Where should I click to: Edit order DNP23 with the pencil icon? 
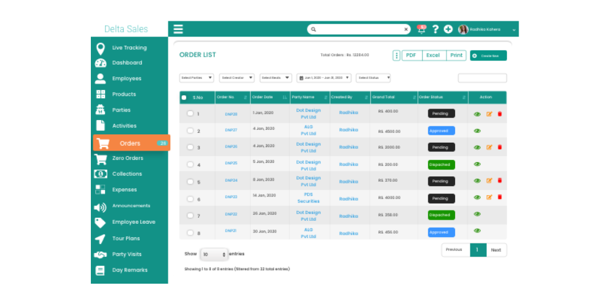[489, 197]
